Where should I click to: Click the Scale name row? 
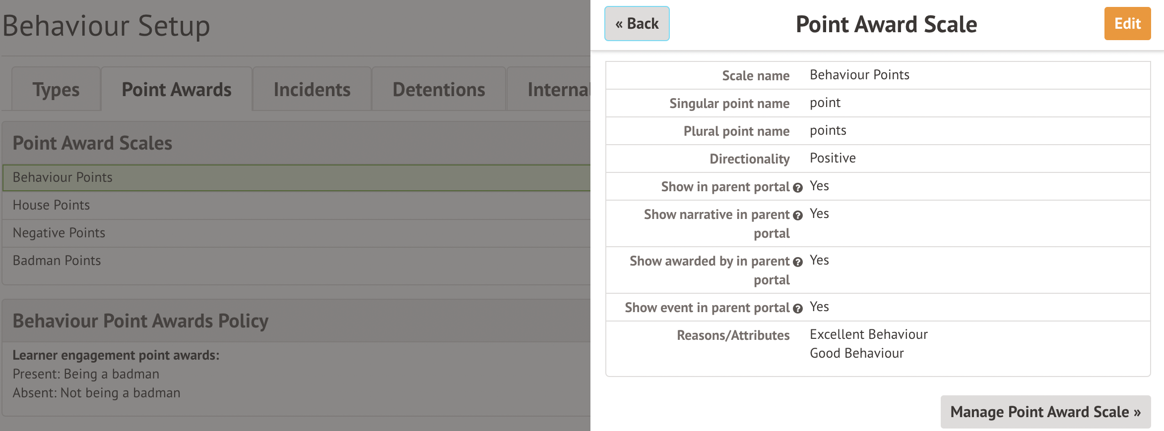point(877,75)
